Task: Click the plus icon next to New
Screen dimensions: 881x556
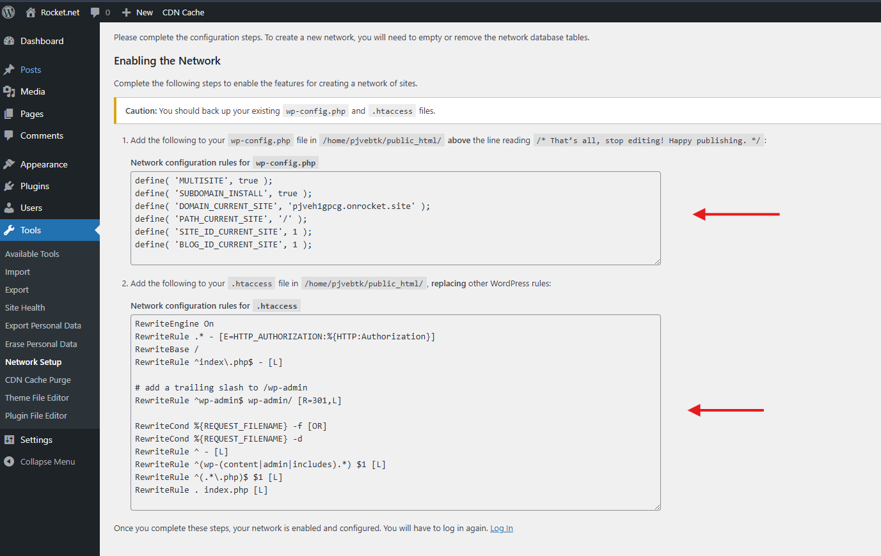Action: (126, 12)
